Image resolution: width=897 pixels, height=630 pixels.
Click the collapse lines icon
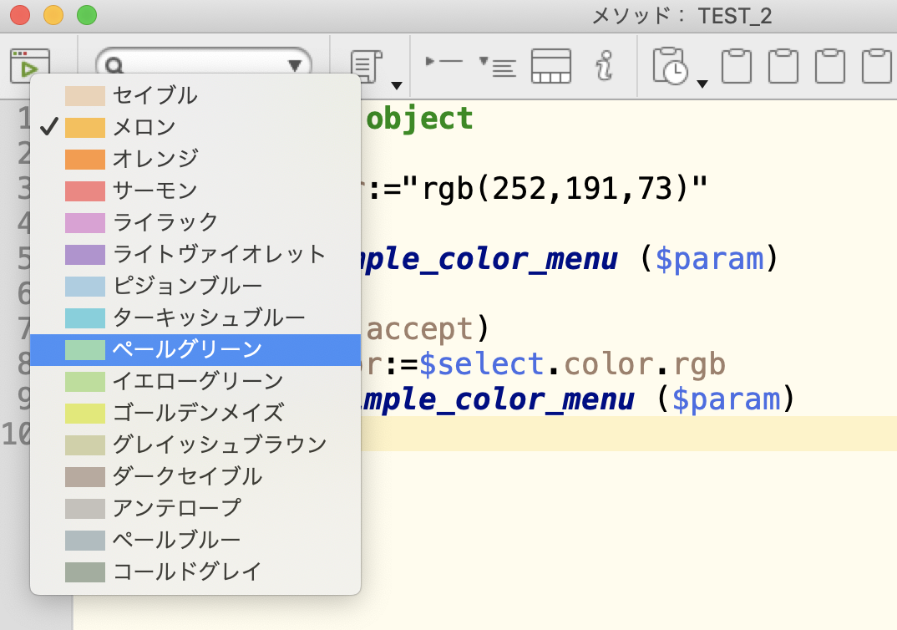coord(497,65)
